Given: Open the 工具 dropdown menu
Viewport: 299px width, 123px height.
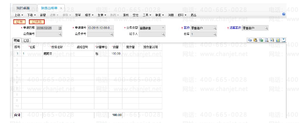Looking at the screenshot, I should click(147, 15).
